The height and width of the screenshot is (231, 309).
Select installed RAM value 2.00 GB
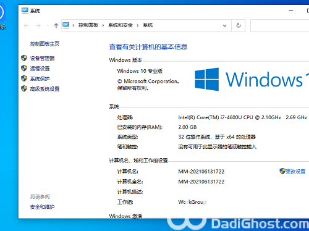pos(187,127)
